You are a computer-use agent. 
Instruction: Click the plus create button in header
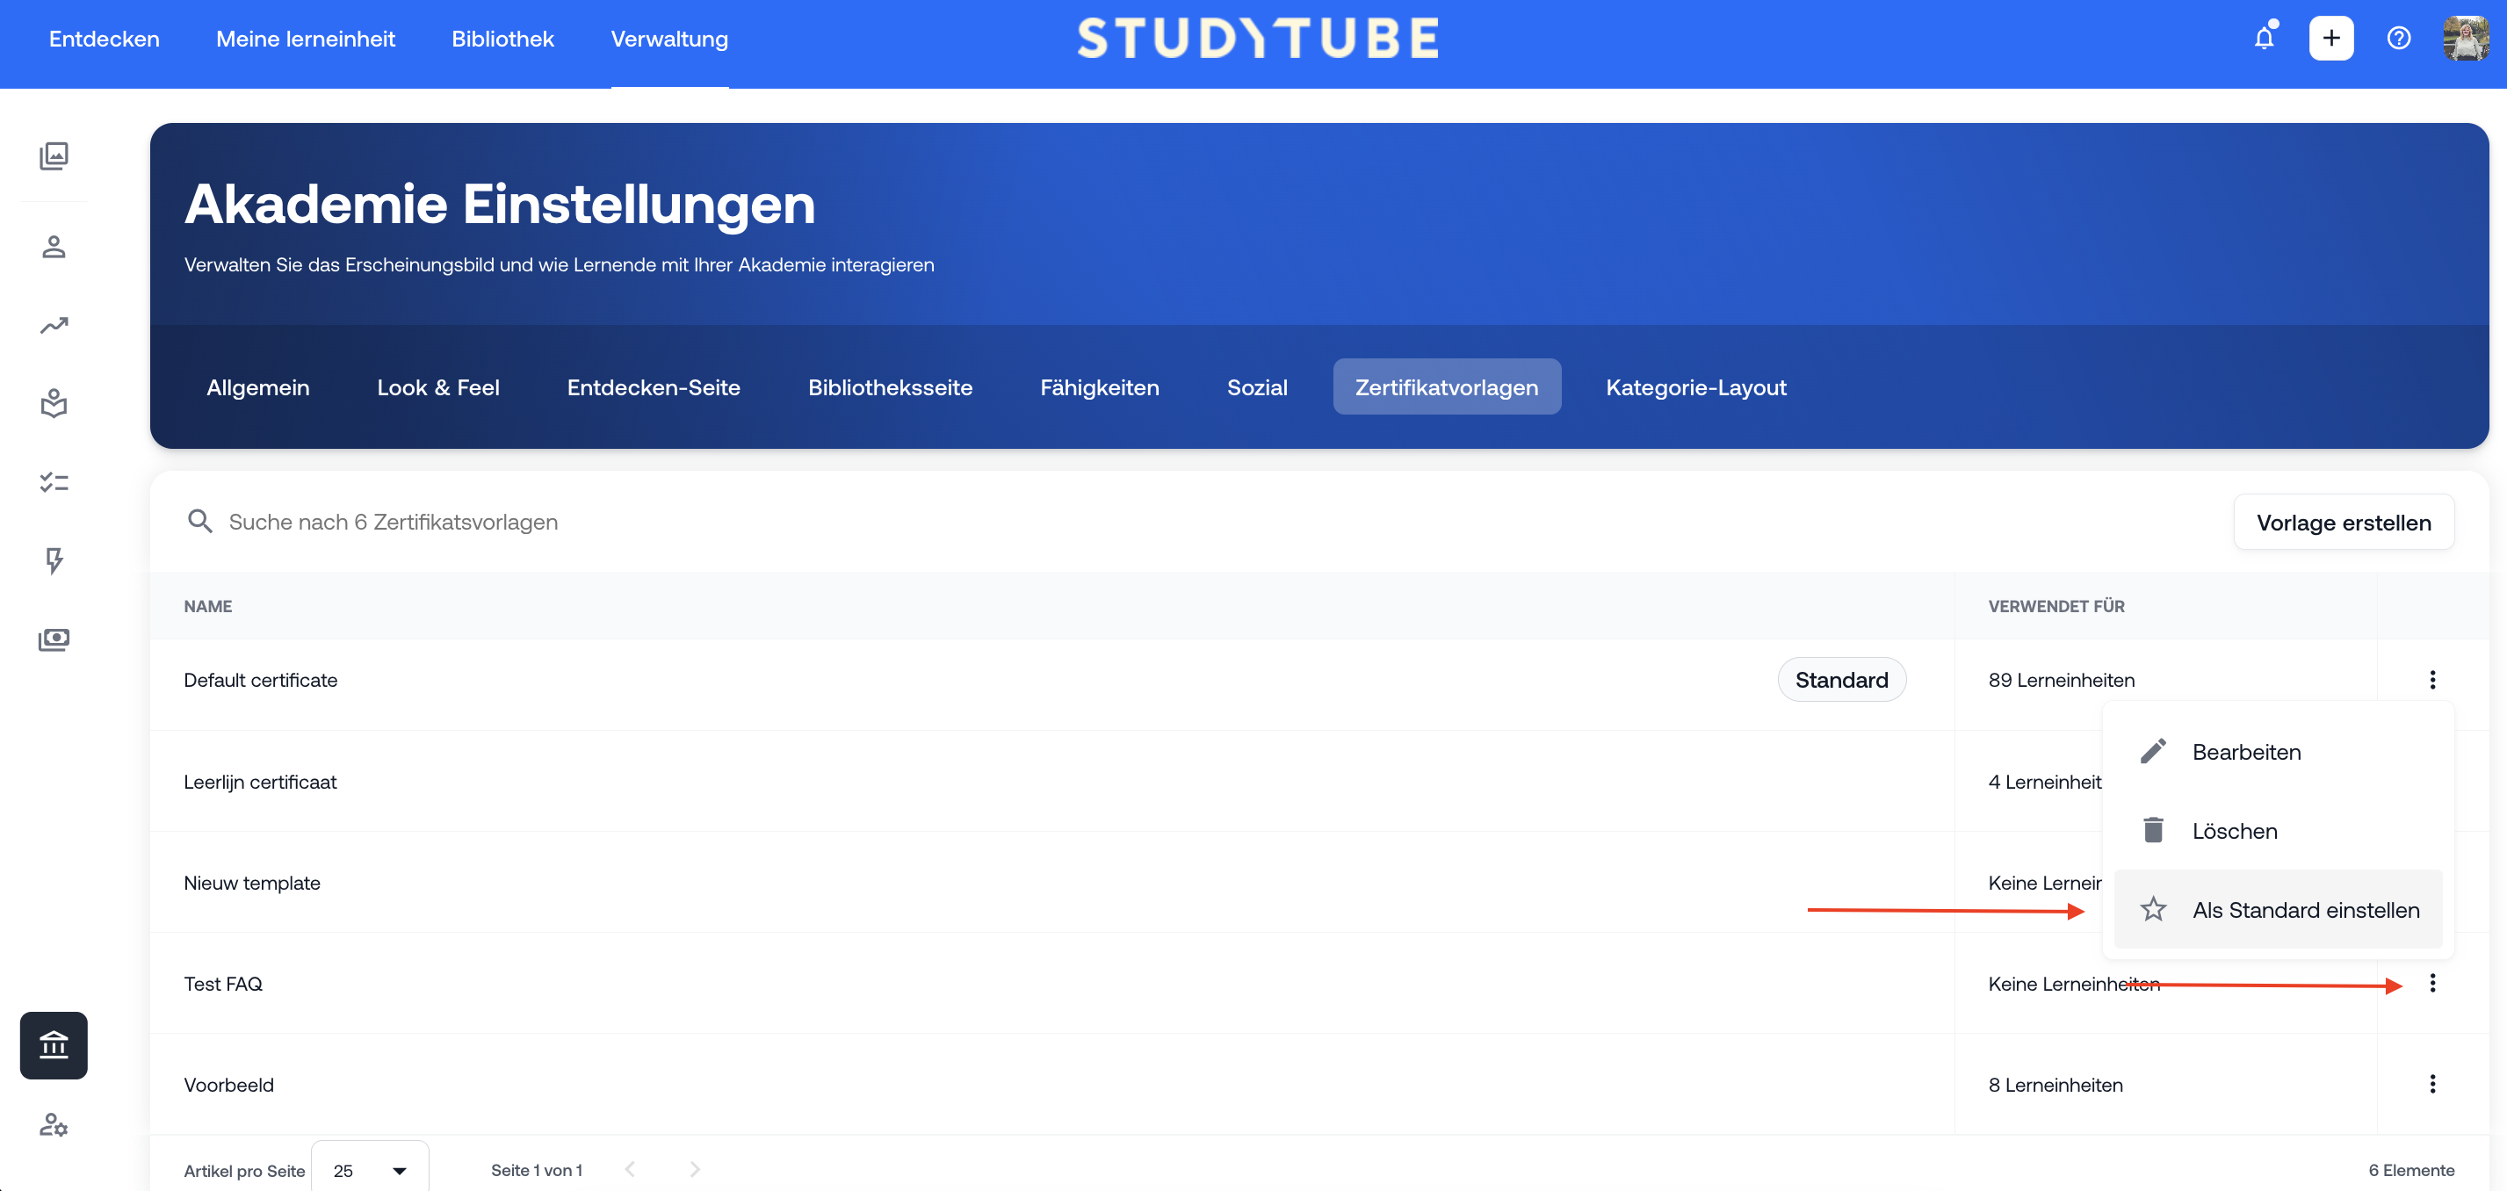(2330, 39)
